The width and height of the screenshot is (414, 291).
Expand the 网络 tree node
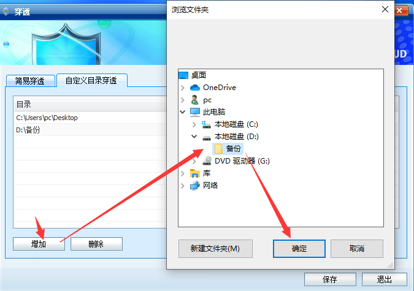pyautogui.click(x=183, y=186)
